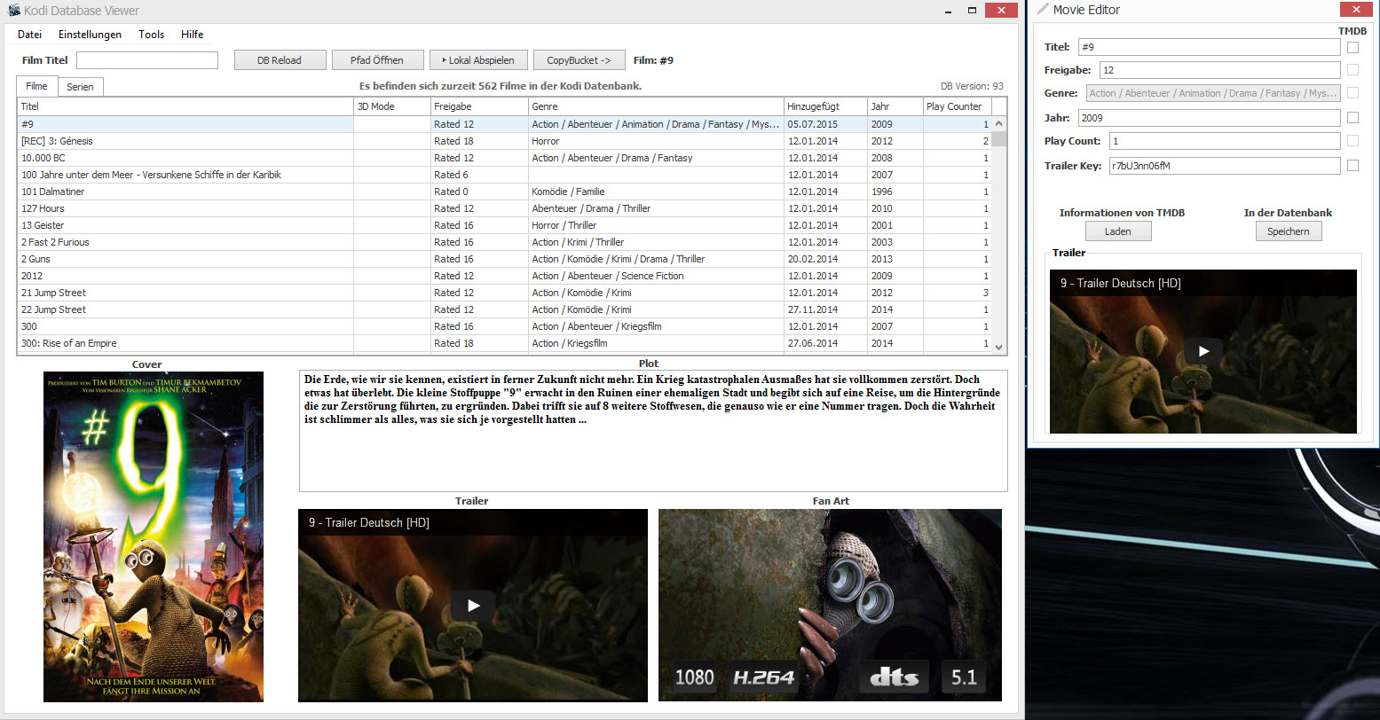
Task: Select the row '101 Dalmatiner'
Action: click(x=504, y=192)
